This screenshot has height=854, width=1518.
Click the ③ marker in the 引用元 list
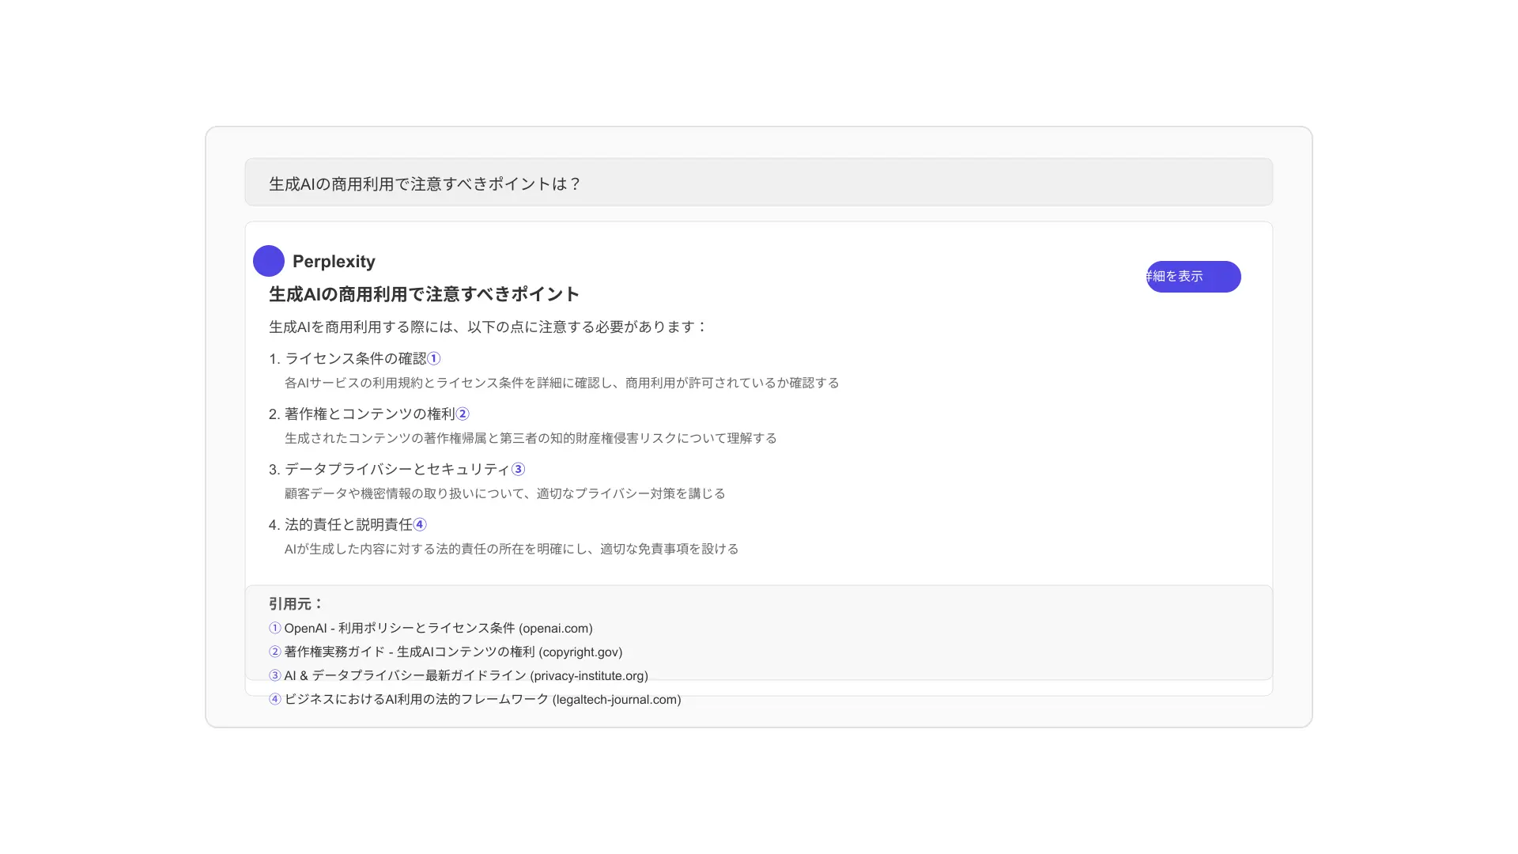[275, 676]
